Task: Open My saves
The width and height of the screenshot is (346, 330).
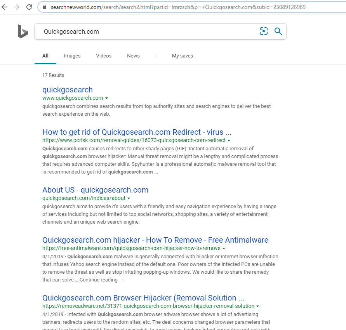Action: pyautogui.click(x=183, y=56)
